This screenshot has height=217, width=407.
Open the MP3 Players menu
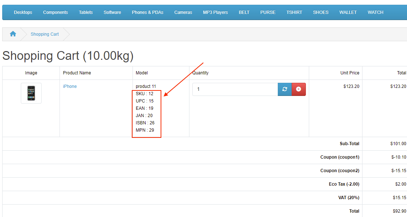click(x=215, y=12)
